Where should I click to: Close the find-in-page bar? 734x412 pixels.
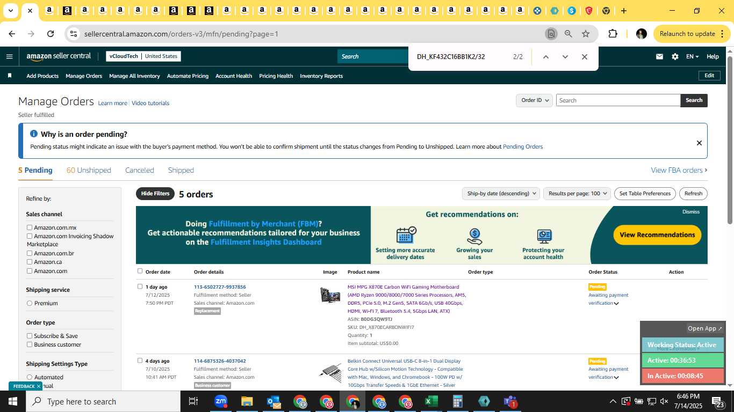(585, 57)
